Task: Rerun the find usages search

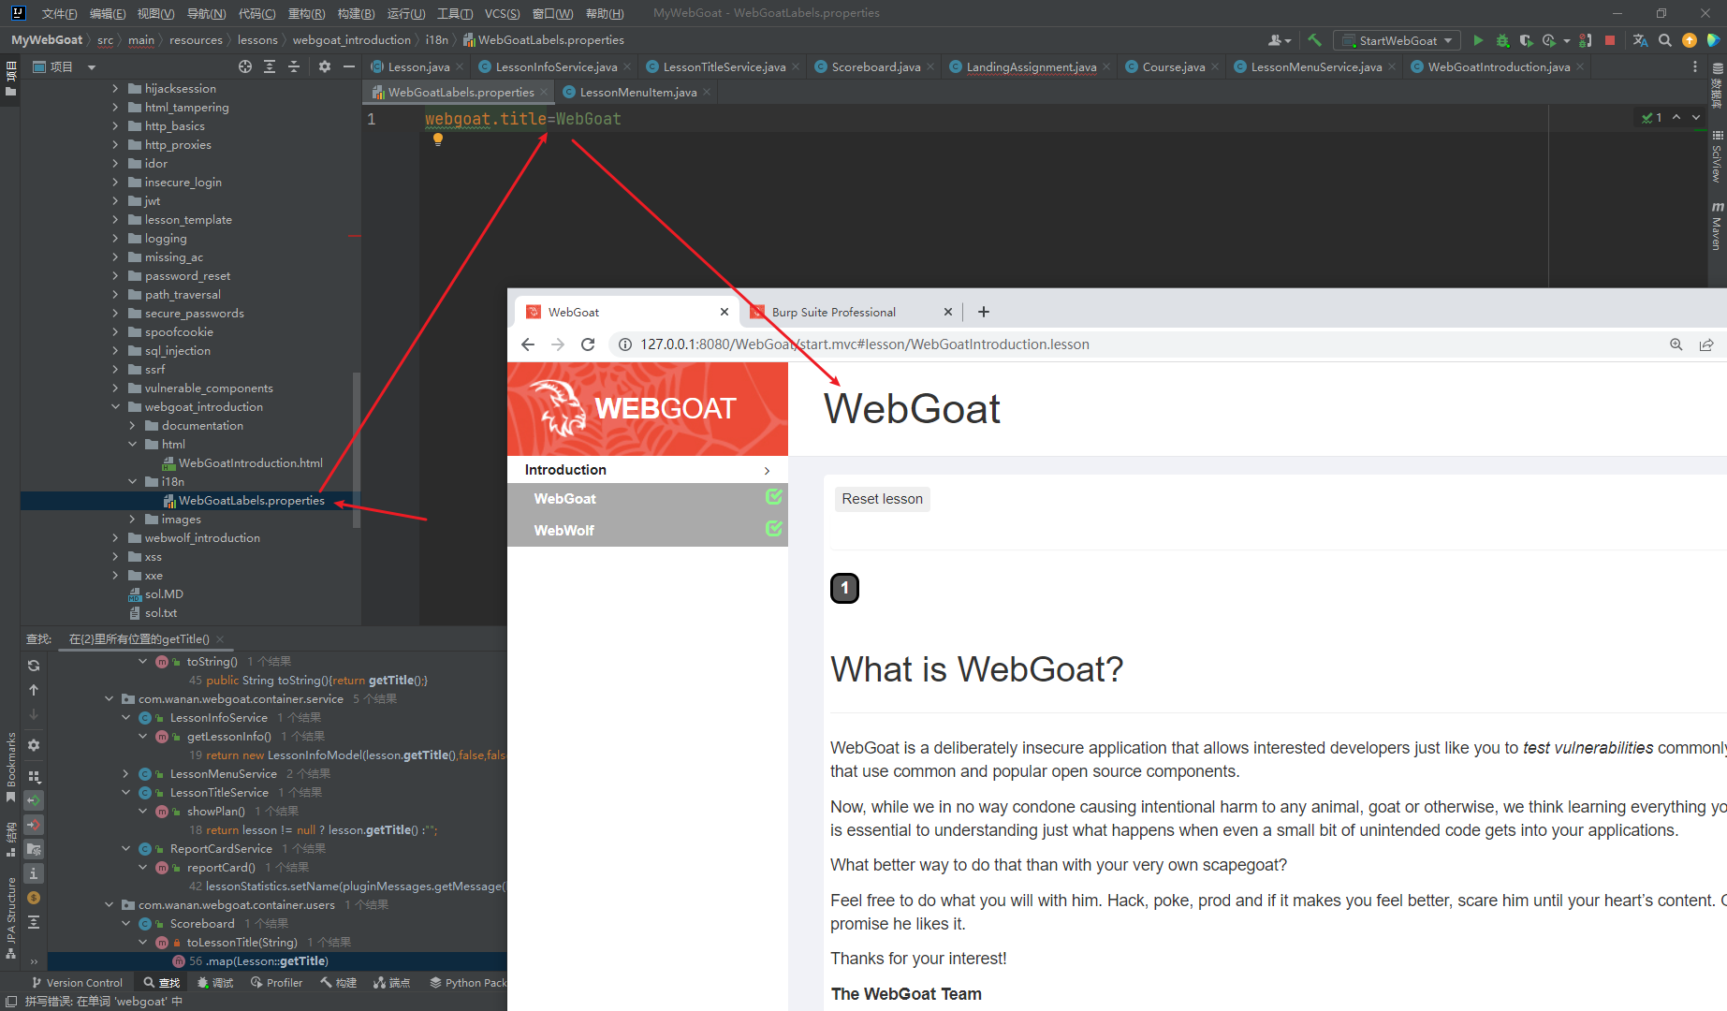Action: (34, 666)
